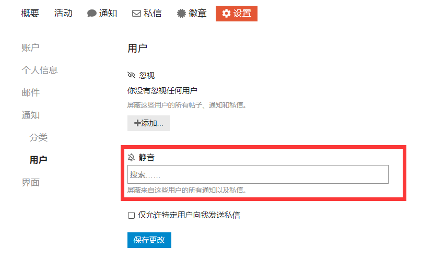Screen dimensions: 421x260
Task: Select the 用户 sidebar sub-item
Action: [x=39, y=160]
